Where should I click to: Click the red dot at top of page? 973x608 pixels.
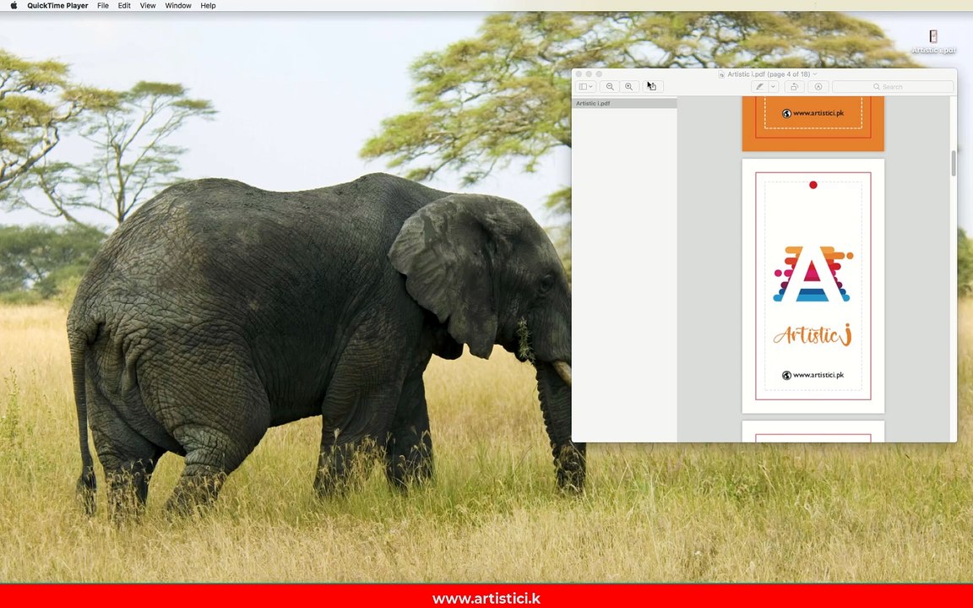pos(813,185)
